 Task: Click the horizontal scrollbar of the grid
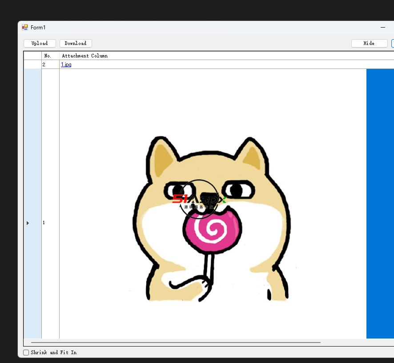coord(176,343)
